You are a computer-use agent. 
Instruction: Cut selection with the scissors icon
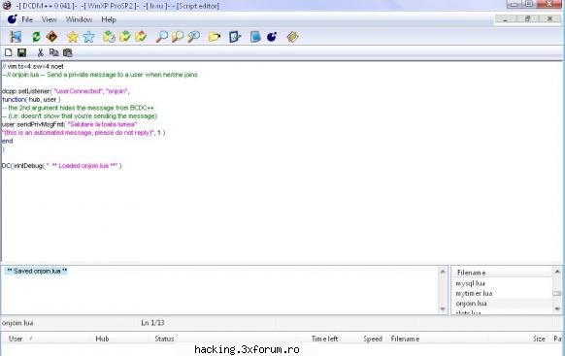(x=41, y=52)
